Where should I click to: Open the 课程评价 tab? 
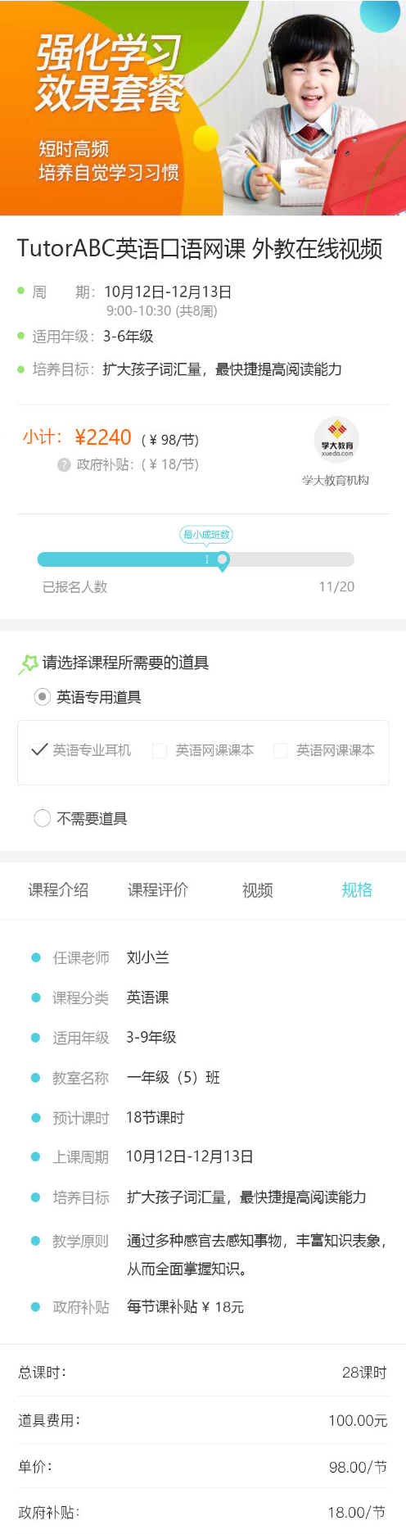158,890
